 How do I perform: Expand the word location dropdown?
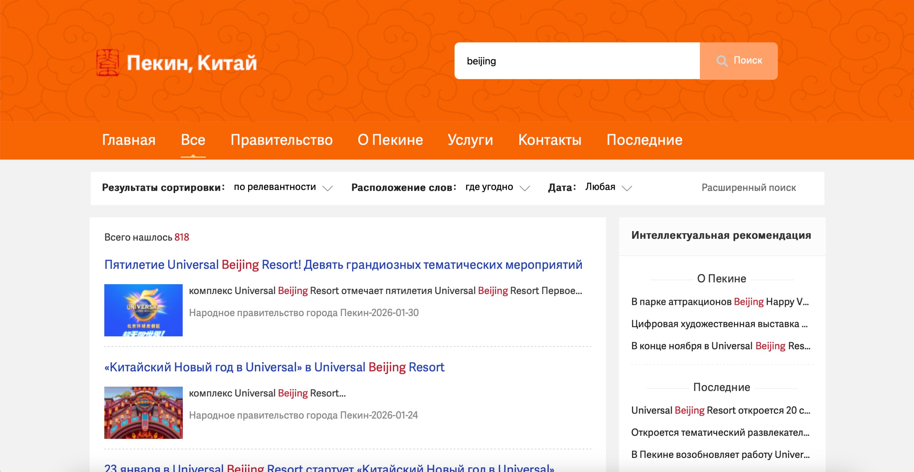524,188
